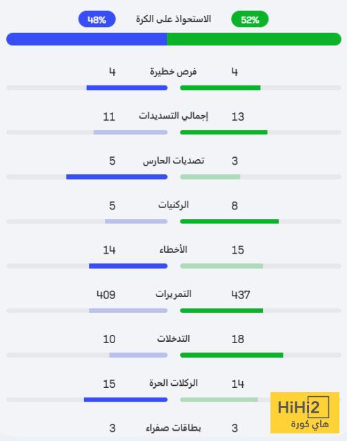
Task: Click the green bar under إجمالي التسديدات
Action: point(224,132)
